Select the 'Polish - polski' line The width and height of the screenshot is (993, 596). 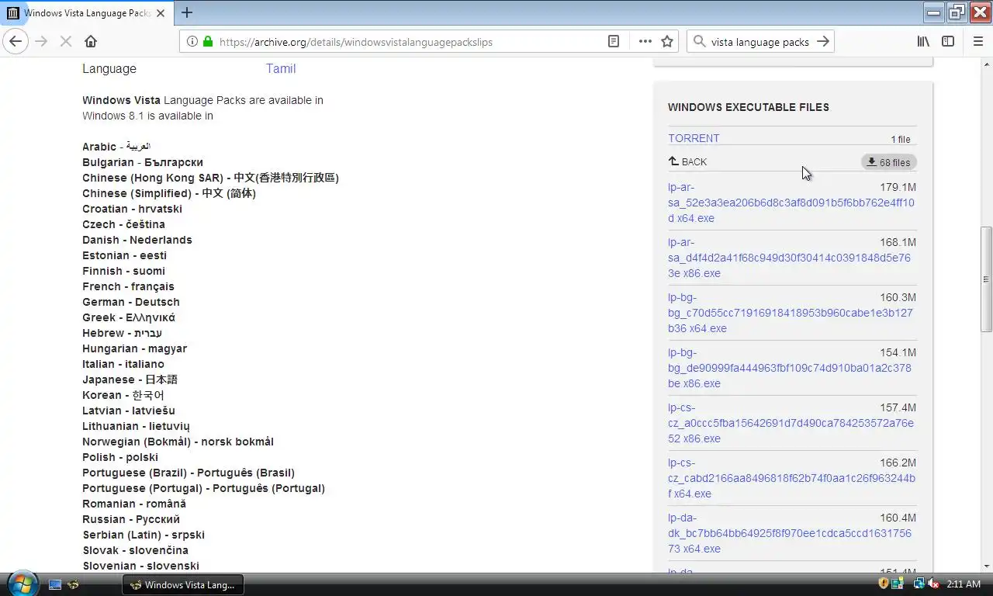[120, 457]
